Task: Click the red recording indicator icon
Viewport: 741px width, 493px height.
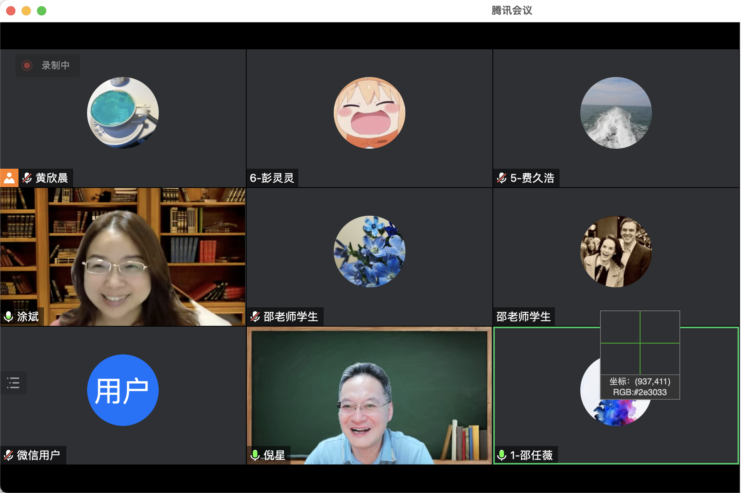Action: tap(27, 65)
